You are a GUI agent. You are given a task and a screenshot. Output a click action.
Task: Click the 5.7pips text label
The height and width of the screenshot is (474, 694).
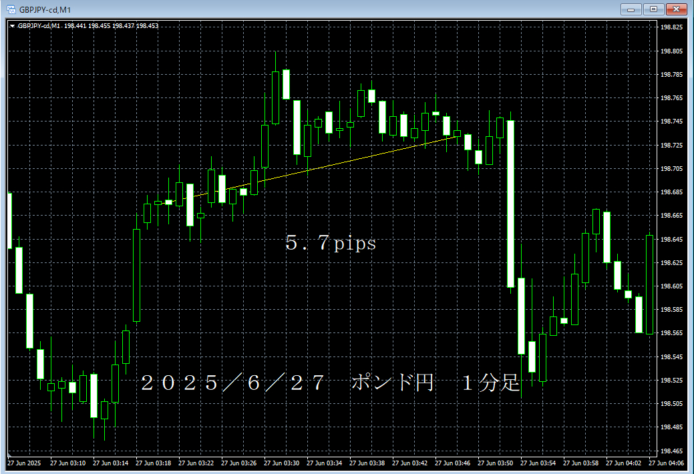pyautogui.click(x=331, y=242)
